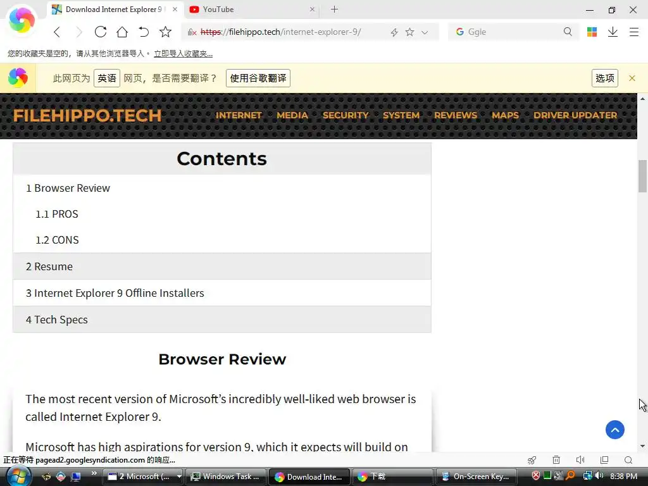Click the insecure lock icon in address bar
Screen dimensions: 648x486
tap(192, 32)
